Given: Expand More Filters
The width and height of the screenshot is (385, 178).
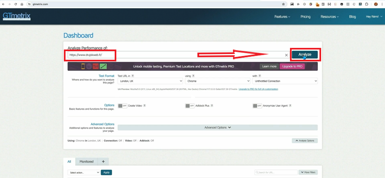Looking at the screenshot, I should point(308,172).
